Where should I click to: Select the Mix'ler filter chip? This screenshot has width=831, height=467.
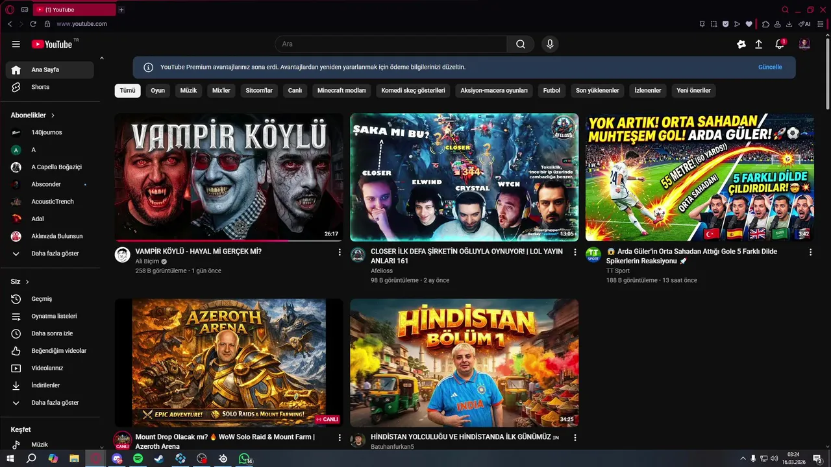(221, 91)
